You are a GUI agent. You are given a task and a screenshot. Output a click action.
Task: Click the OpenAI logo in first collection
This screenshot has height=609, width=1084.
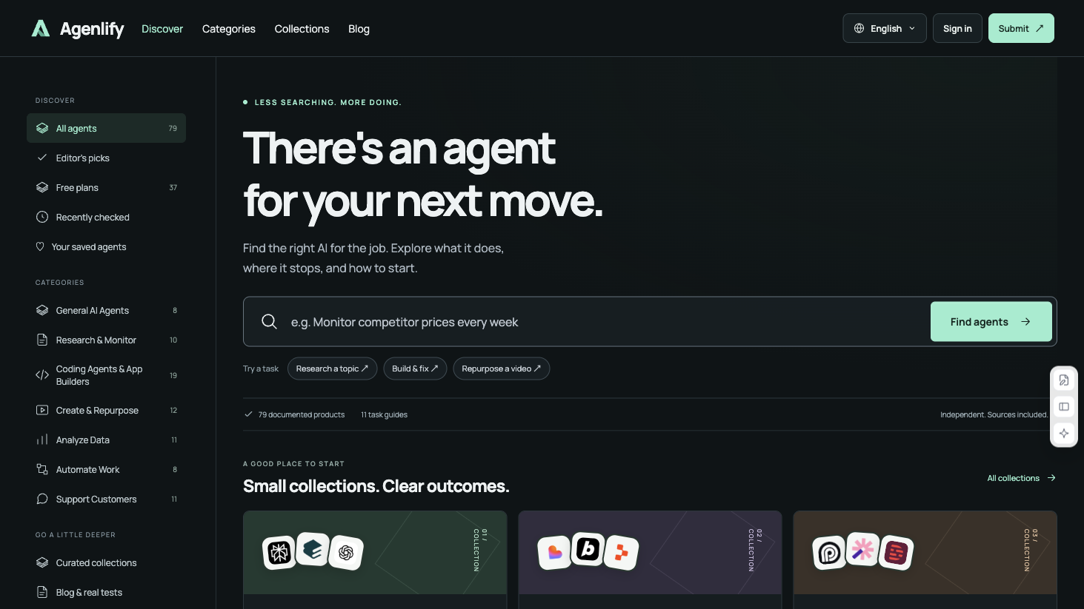pyautogui.click(x=346, y=552)
